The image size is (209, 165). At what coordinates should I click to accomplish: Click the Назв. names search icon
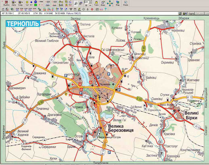coord(125,2)
